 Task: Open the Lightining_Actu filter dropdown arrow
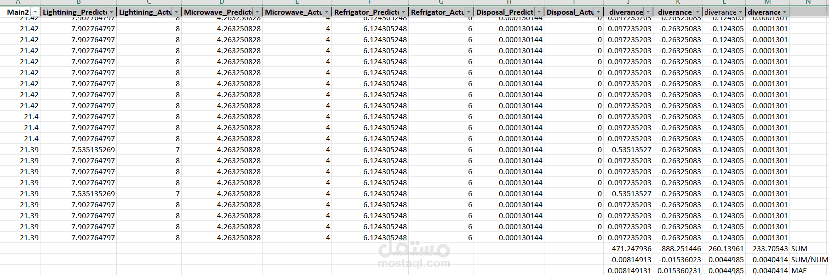[176, 12]
